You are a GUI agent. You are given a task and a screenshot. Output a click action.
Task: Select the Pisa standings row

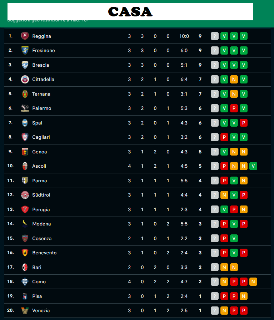click(137, 296)
